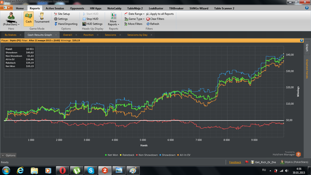Toggle the Showdown legend series
The image size is (311, 175).
(167, 155)
